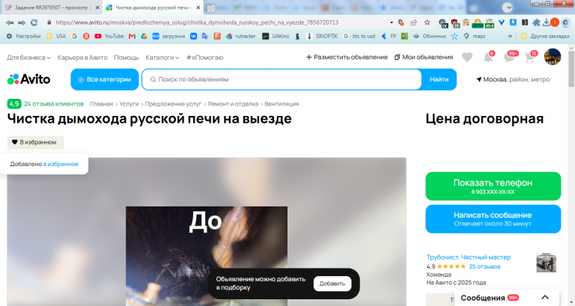
Task: Open '24 отзыва клиентов' reviews link
Action: point(54,104)
